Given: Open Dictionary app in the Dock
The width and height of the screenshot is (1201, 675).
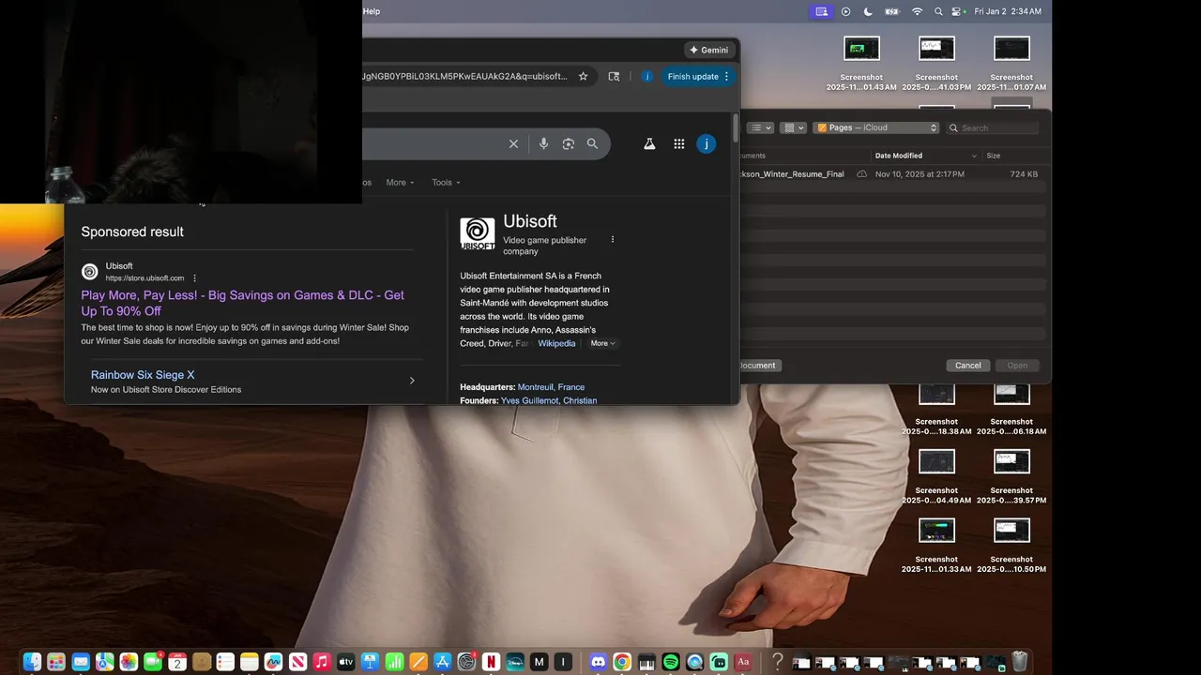Looking at the screenshot, I should pyautogui.click(x=743, y=662).
